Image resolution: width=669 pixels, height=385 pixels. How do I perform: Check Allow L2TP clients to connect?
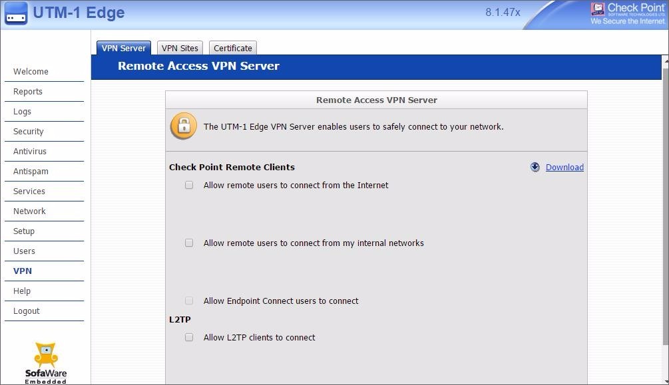(x=189, y=337)
